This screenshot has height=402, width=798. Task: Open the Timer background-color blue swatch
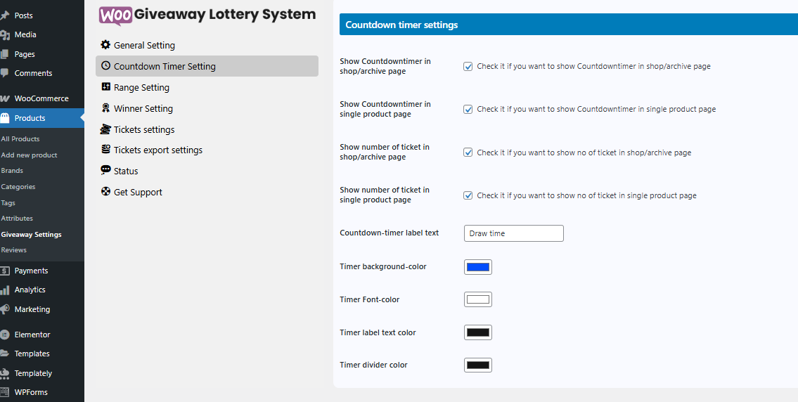point(478,267)
